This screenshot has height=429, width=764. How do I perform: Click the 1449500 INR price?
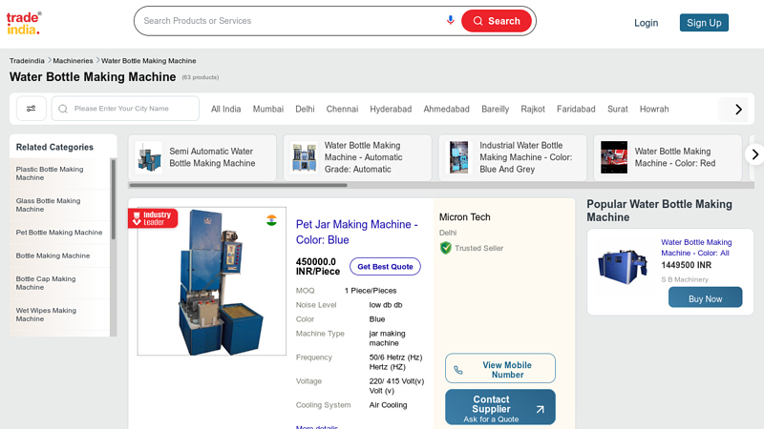686,265
